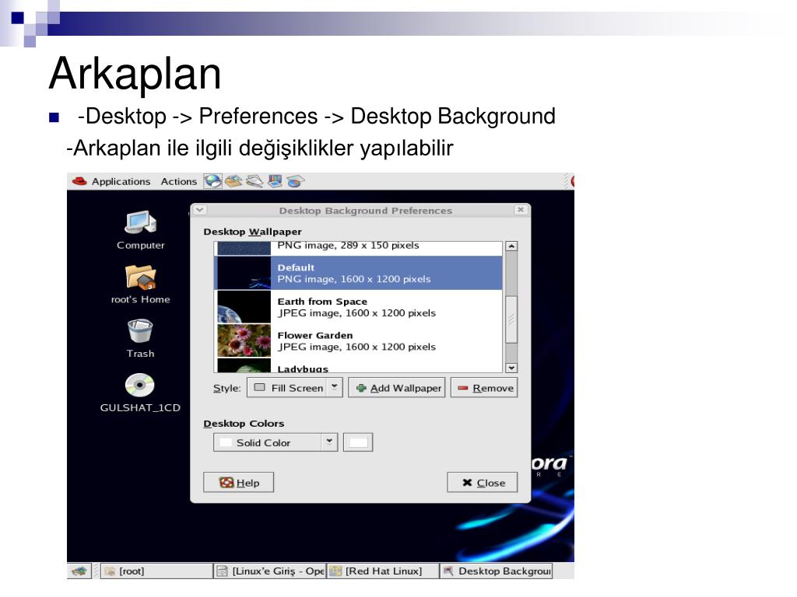Open the Fill Screen style dropdown
797x597 pixels.
click(x=295, y=388)
